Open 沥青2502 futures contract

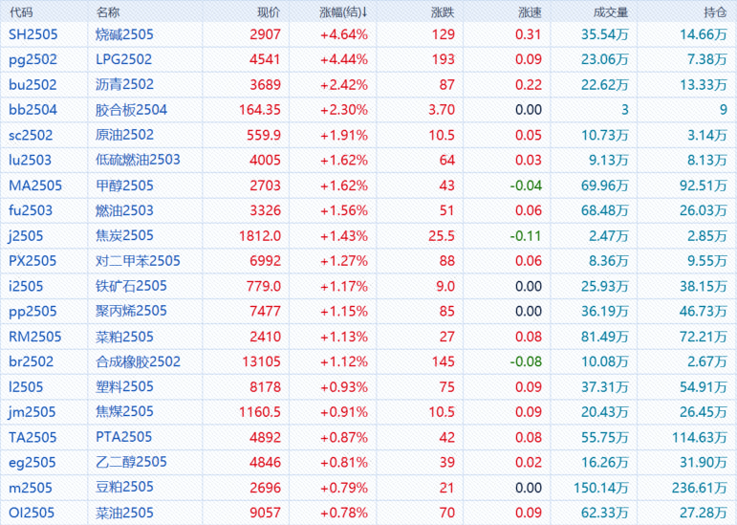(124, 84)
